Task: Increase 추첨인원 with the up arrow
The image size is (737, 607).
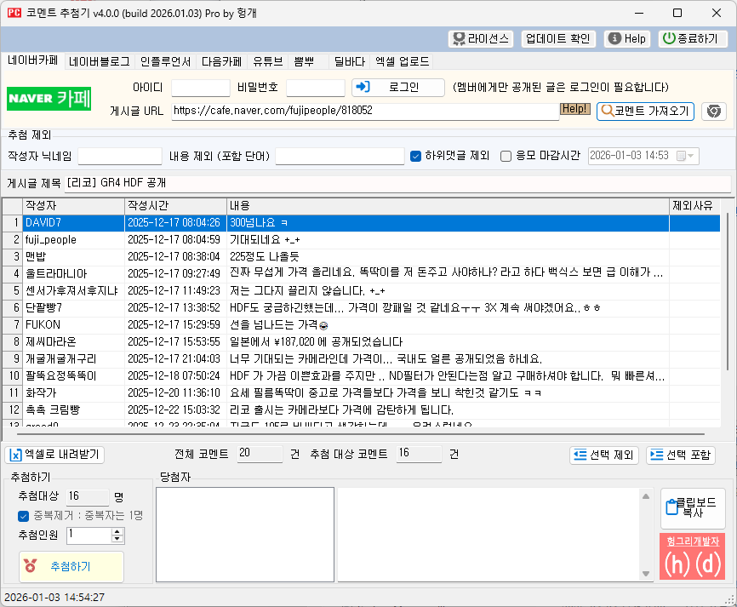Action: tap(118, 531)
